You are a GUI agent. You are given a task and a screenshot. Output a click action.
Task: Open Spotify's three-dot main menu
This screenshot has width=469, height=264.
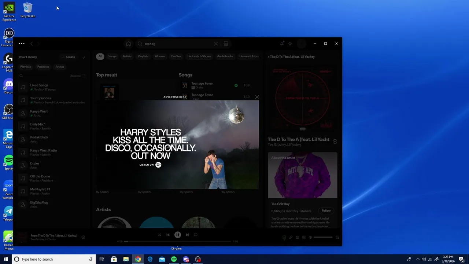[22, 44]
